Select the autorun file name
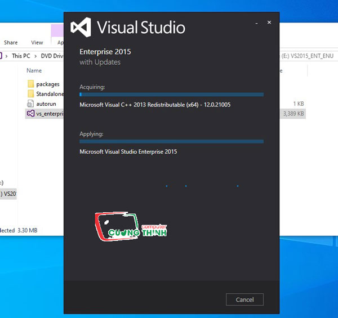The height and width of the screenshot is (318, 338). (46, 104)
